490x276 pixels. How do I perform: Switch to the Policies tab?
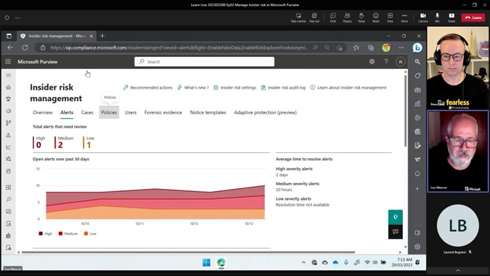[108, 113]
